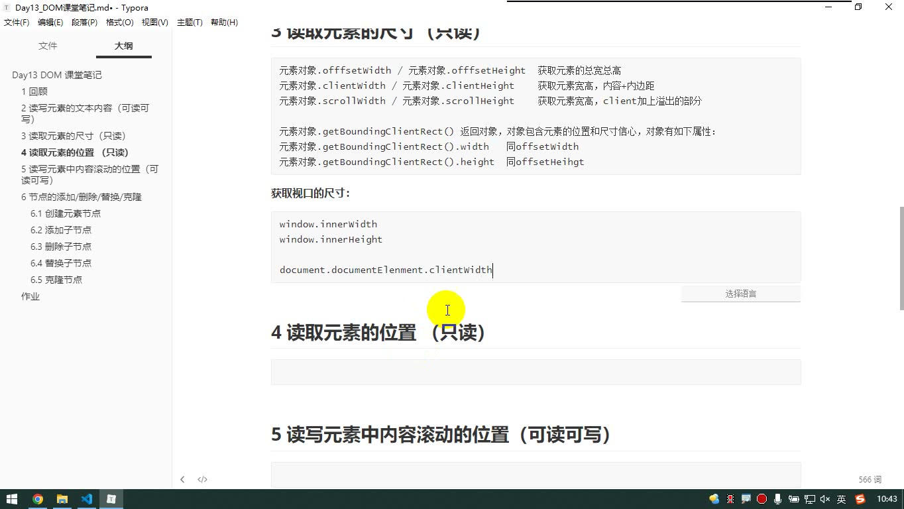Open the 编辑(E) menu
The width and height of the screenshot is (904, 509).
point(50,23)
